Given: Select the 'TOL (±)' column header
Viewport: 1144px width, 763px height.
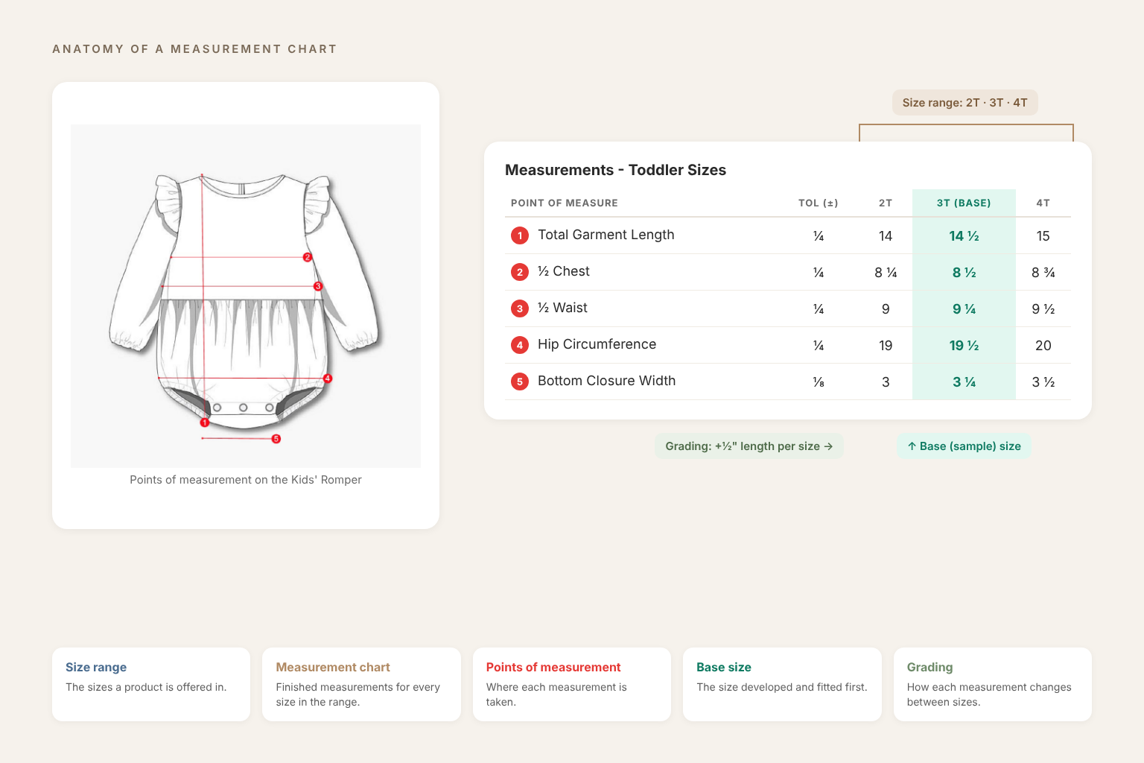Looking at the screenshot, I should click(x=818, y=203).
